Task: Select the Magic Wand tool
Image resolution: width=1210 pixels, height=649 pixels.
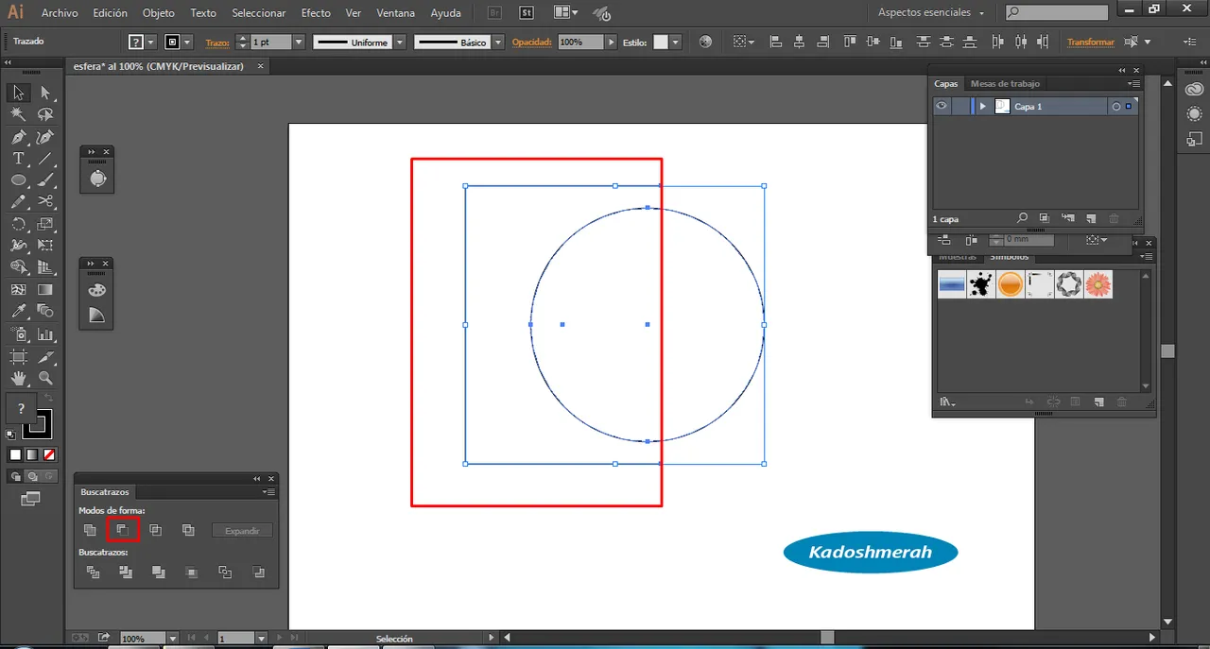Action: (x=18, y=114)
